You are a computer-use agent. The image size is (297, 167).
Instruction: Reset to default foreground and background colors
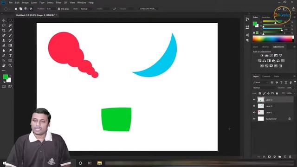pos(4,82)
